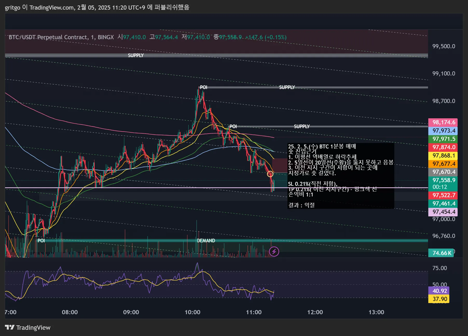Click the teal price label 97,461.4
The height and width of the screenshot is (336, 468).
tap(443, 203)
